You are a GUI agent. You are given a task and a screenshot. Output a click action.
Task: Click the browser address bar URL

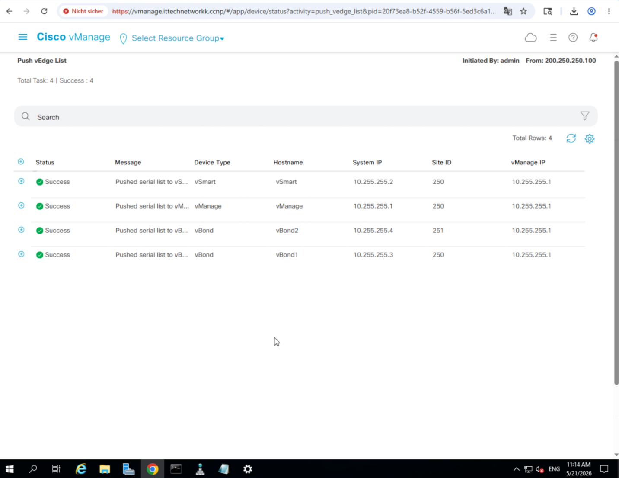coord(304,11)
